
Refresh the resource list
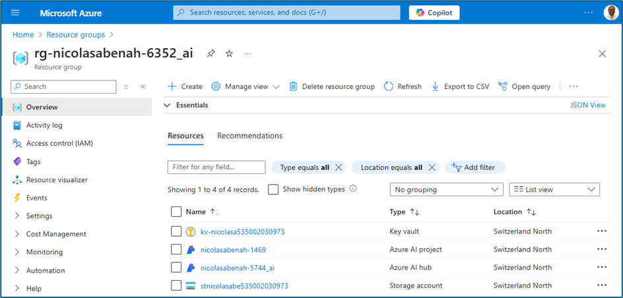(x=403, y=86)
